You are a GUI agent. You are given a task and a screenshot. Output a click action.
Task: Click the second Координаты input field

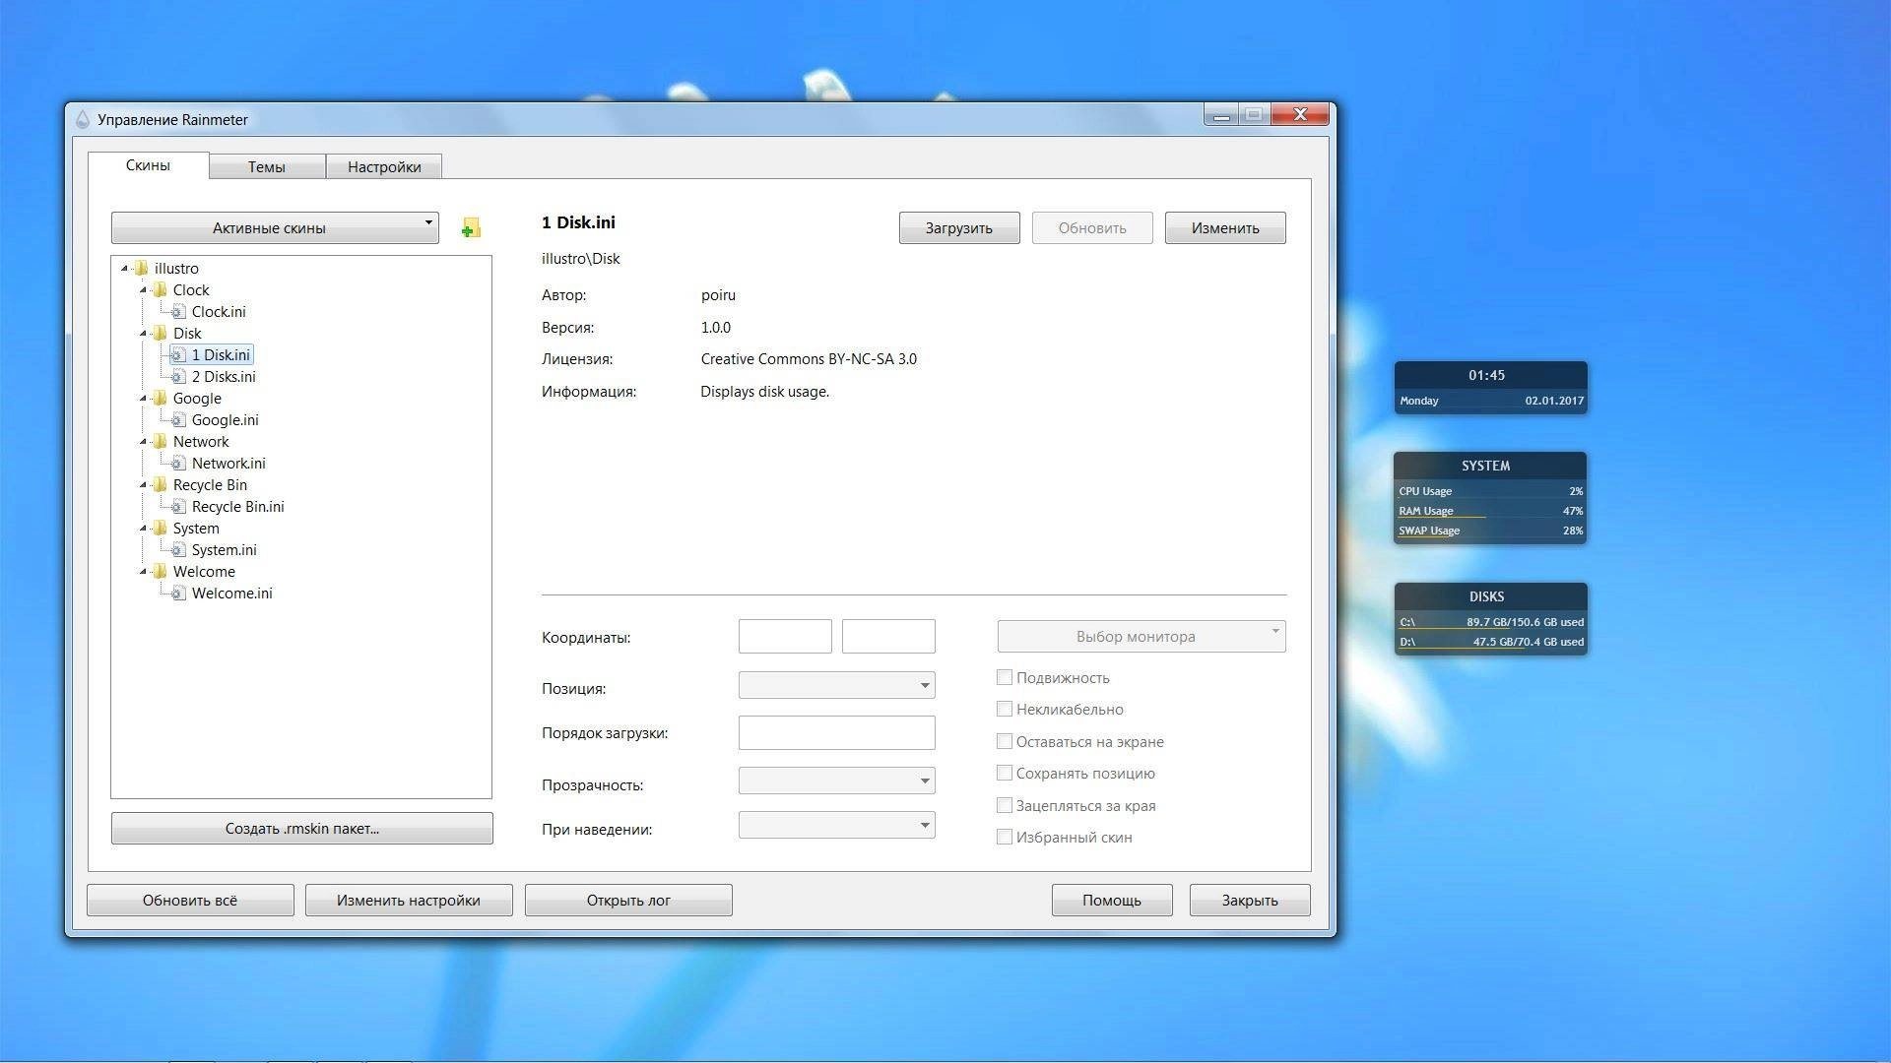coord(888,636)
